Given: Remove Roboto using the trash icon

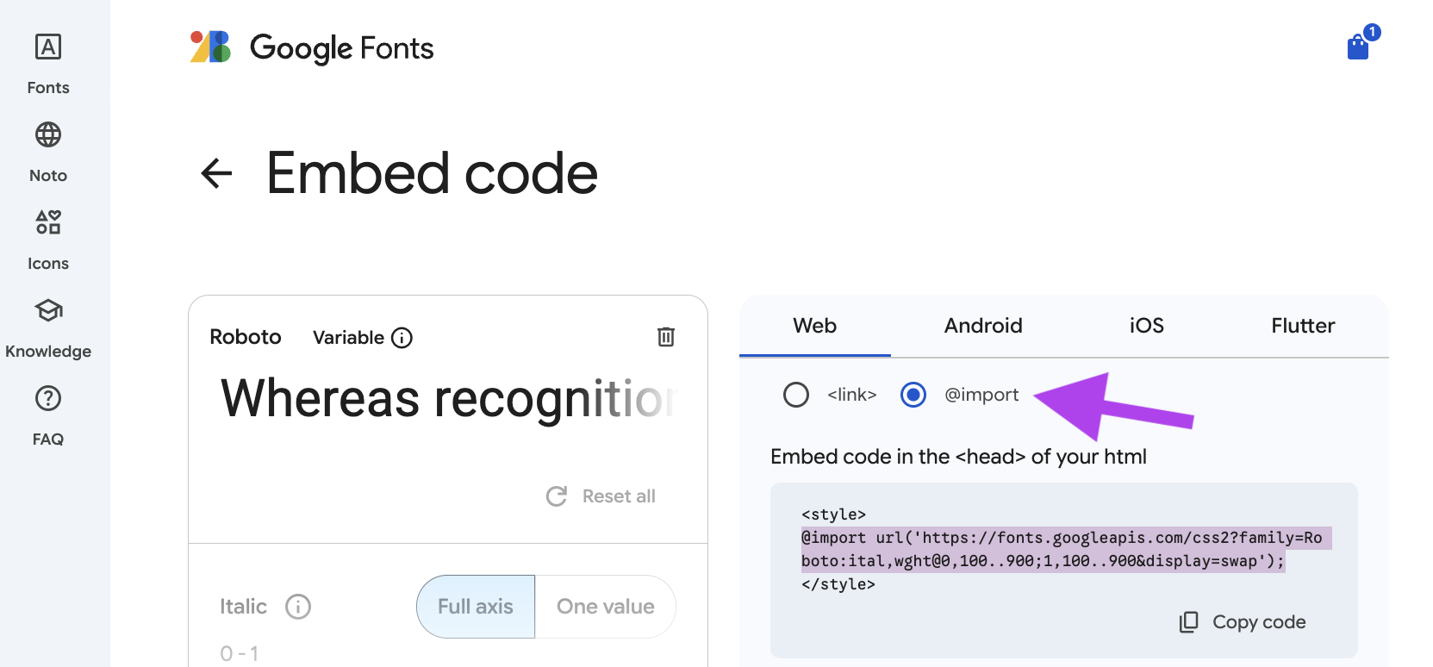Looking at the screenshot, I should (666, 337).
